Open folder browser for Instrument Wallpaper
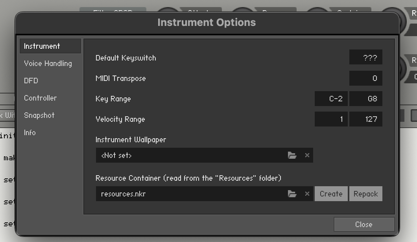This screenshot has height=242, width=417. (x=292, y=155)
